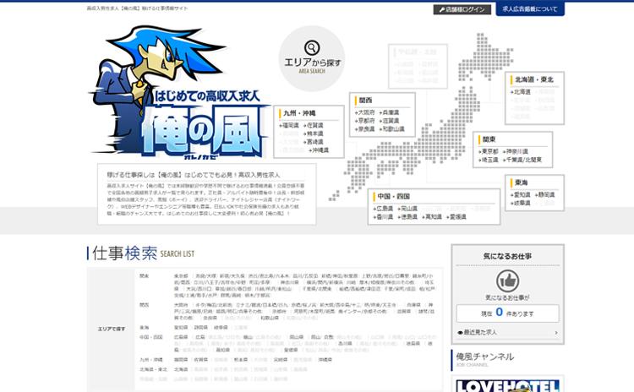Select 愛知県 in the 東海 map box
Image resolution: width=634 pixels, height=392 pixels.
tap(524, 194)
